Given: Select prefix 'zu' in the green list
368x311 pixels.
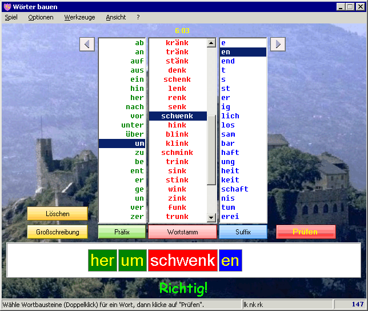Looking at the screenshot, I should [122, 153].
